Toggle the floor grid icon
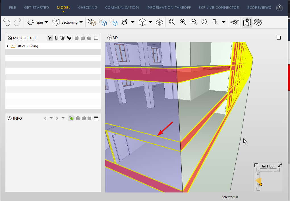This screenshot has width=290, height=201. [234, 22]
